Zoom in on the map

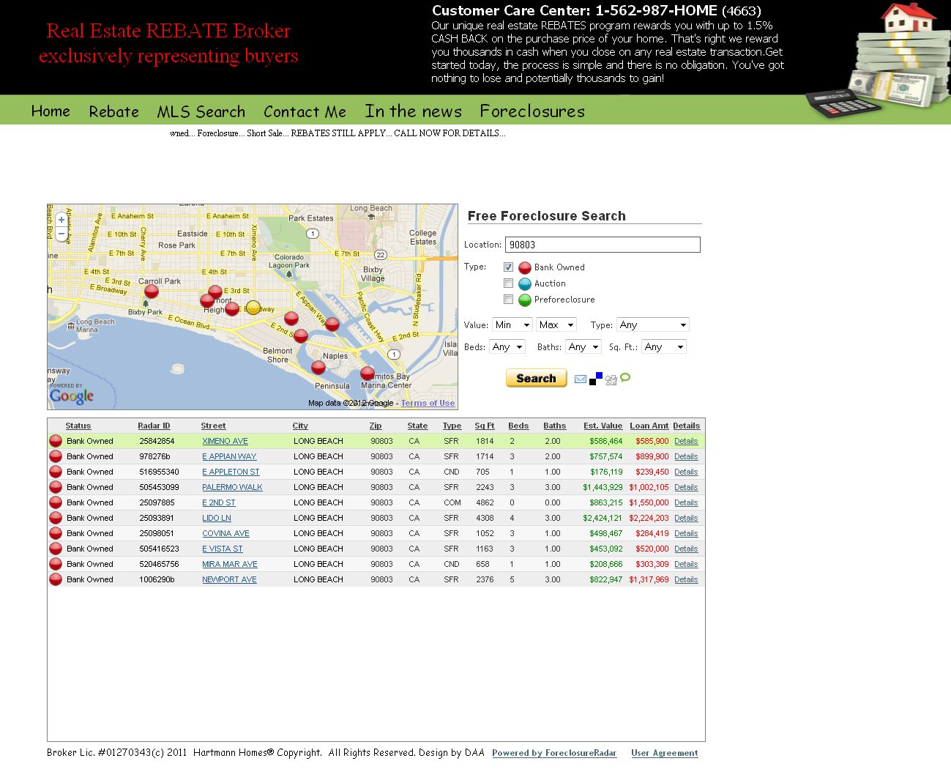tap(61, 220)
